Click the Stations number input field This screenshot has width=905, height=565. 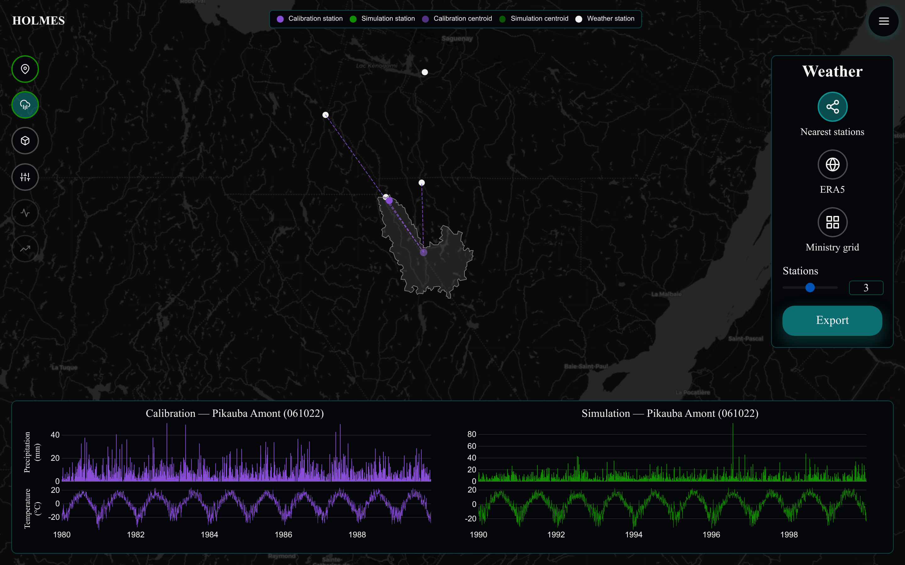pyautogui.click(x=866, y=288)
